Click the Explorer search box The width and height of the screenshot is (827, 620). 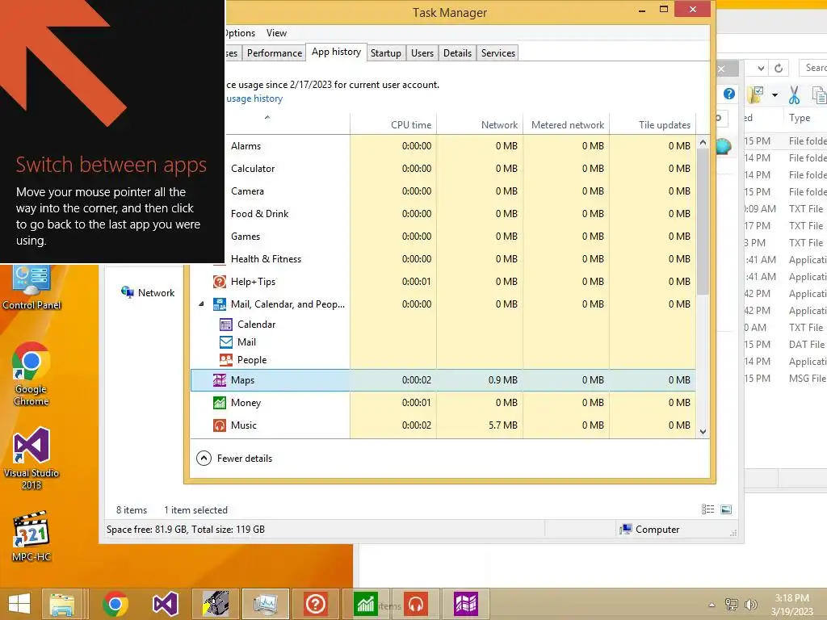[x=813, y=68]
